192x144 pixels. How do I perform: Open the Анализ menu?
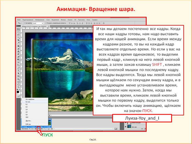(x=70, y=20)
